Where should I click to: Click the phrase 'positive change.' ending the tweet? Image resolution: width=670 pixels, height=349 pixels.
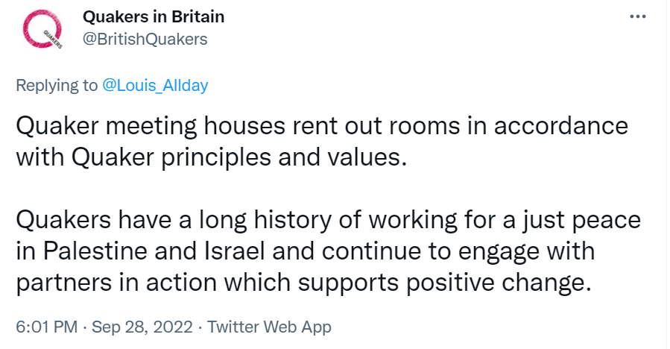point(499,283)
